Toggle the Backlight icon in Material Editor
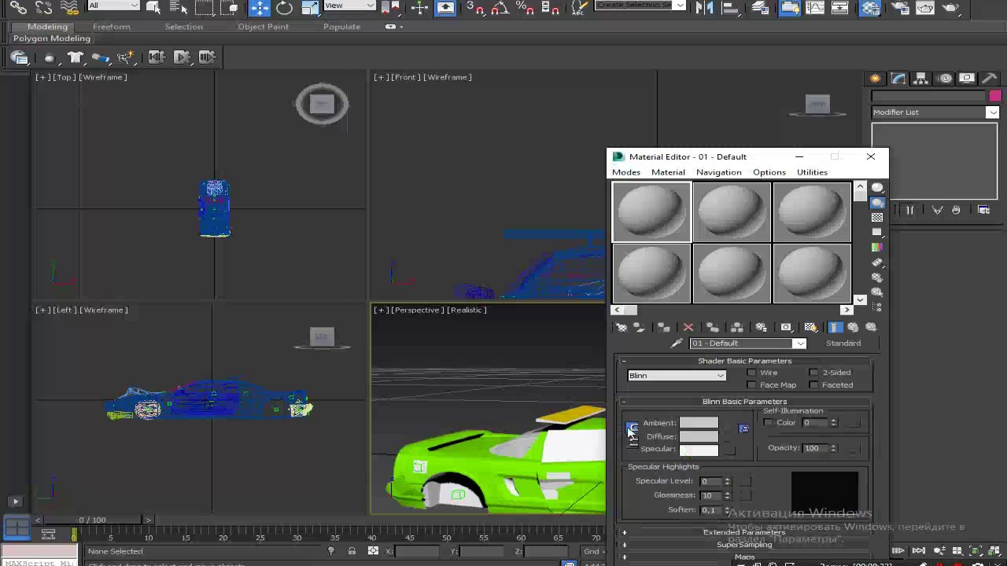The width and height of the screenshot is (1007, 566). coord(877,203)
